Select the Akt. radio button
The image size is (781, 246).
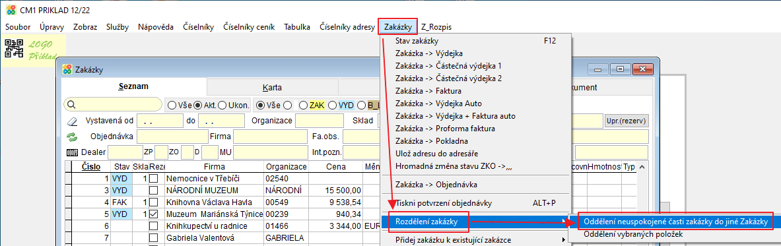pos(197,105)
